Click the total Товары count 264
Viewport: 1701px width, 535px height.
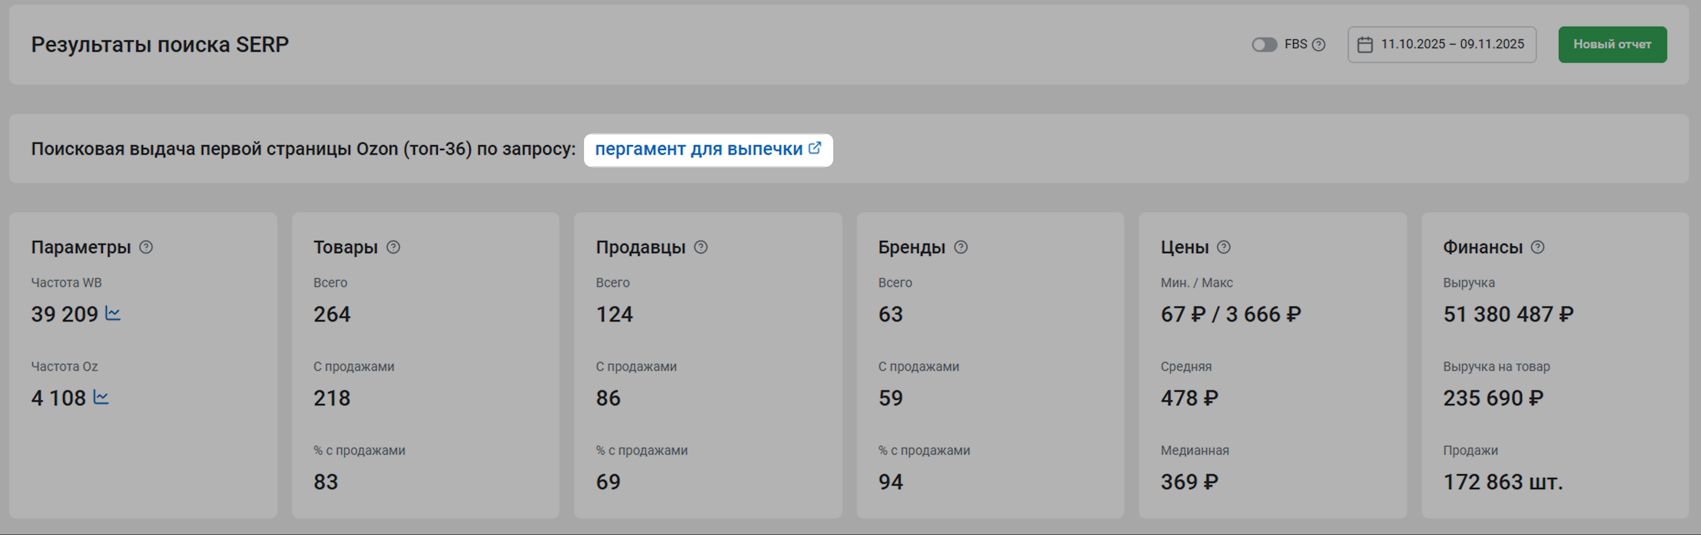pyautogui.click(x=332, y=315)
